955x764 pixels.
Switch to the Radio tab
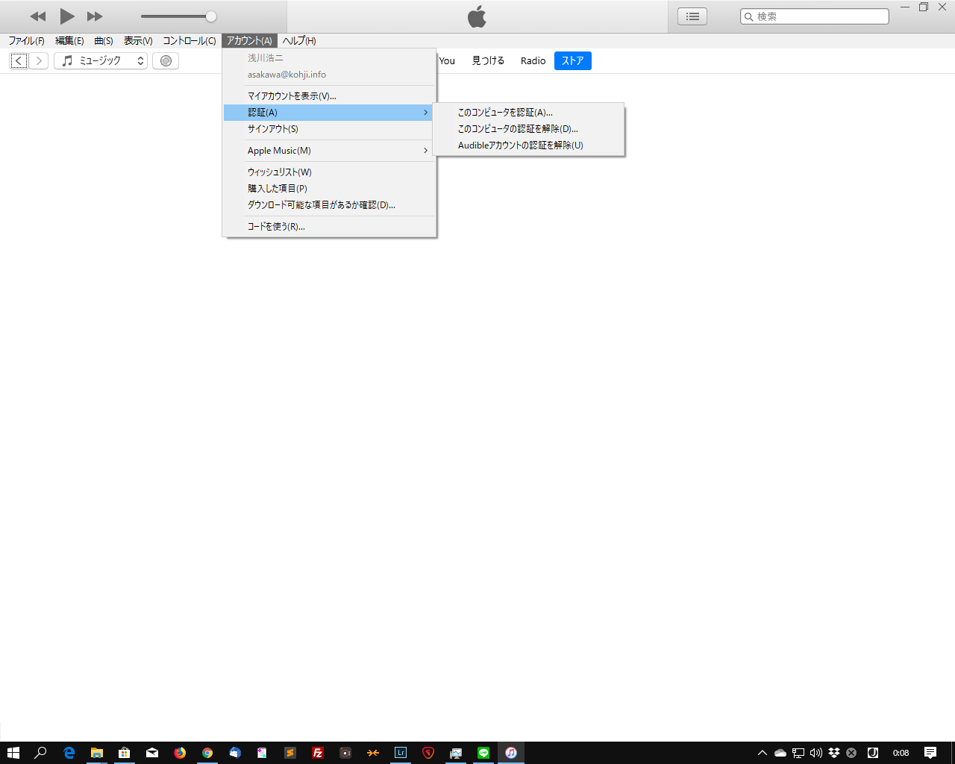coord(533,61)
